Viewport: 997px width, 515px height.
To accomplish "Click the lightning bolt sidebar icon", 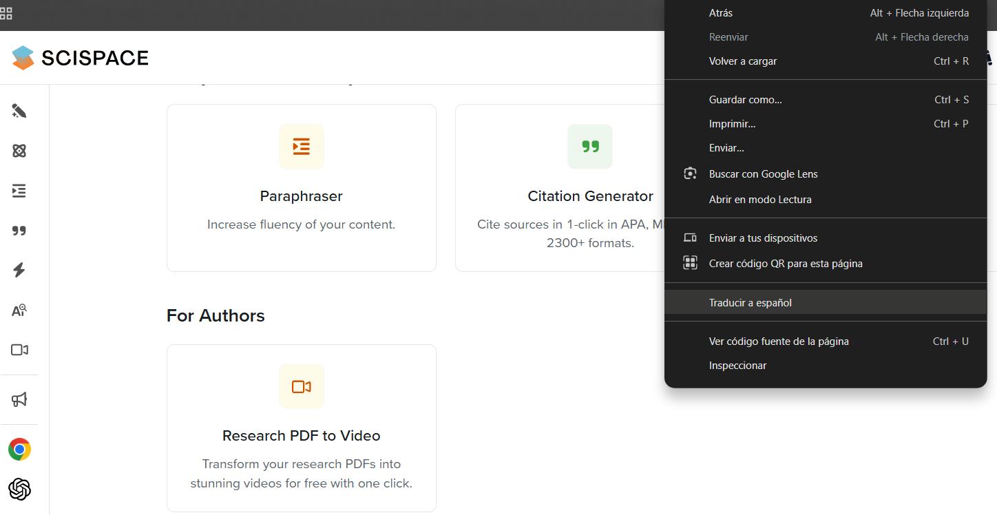I will click(x=19, y=270).
